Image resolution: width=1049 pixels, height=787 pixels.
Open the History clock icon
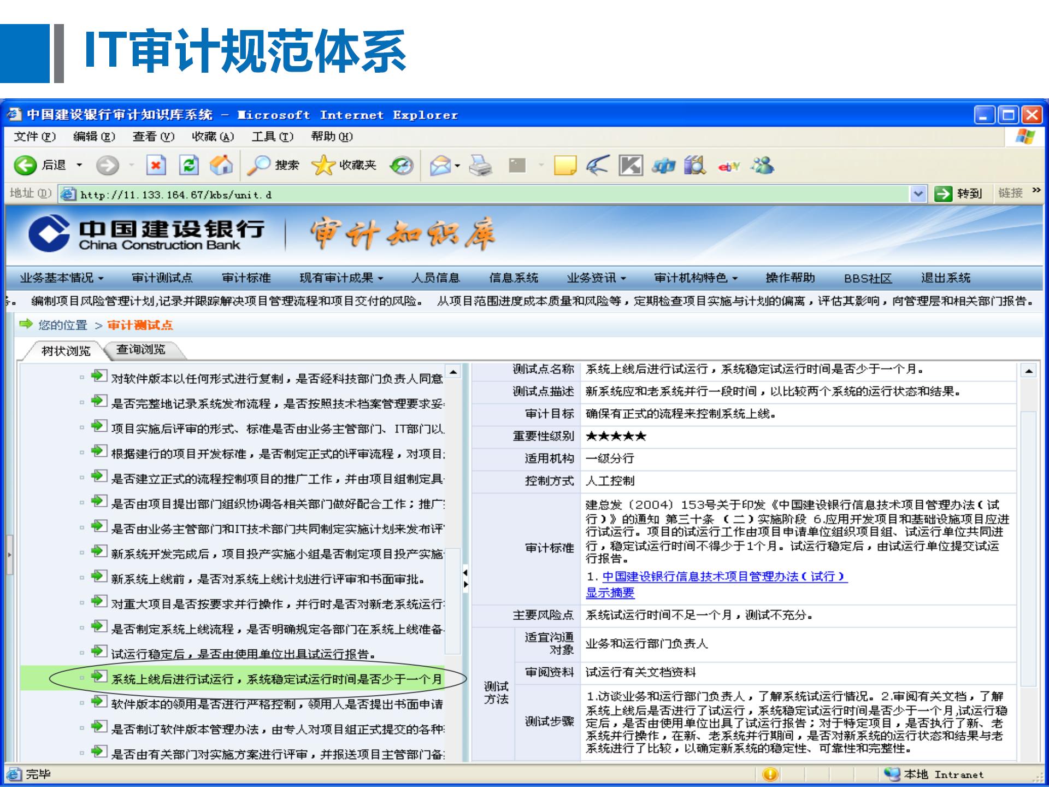[402, 165]
